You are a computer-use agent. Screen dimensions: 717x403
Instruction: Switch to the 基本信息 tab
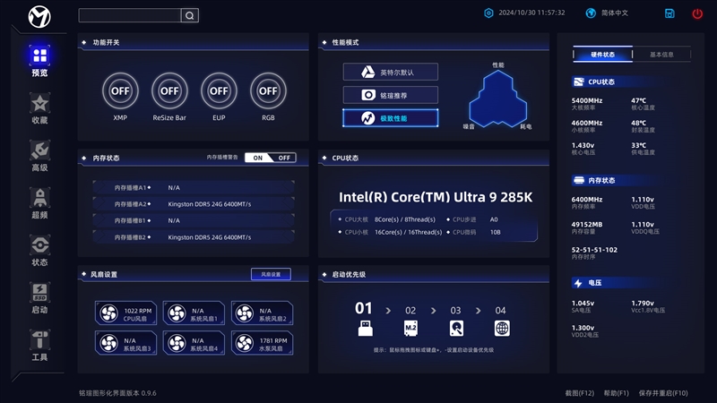(x=661, y=55)
